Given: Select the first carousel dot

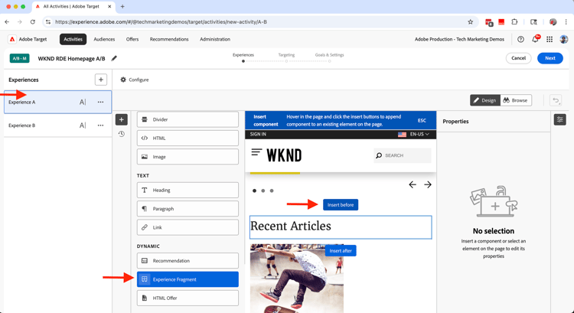Looking at the screenshot, I should point(254,191).
